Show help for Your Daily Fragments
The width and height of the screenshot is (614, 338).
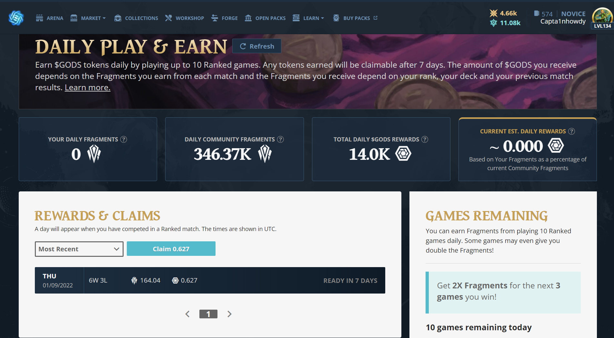[124, 139]
